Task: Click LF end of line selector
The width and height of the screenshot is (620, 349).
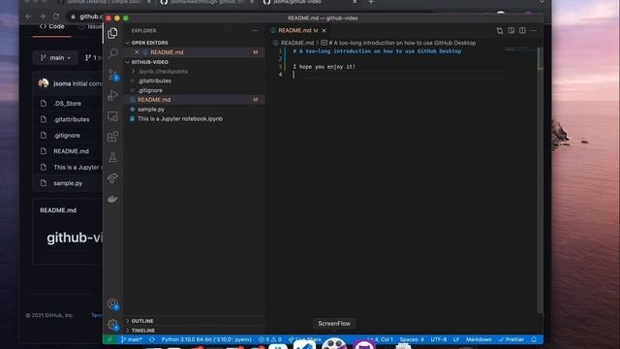Action: point(456,339)
